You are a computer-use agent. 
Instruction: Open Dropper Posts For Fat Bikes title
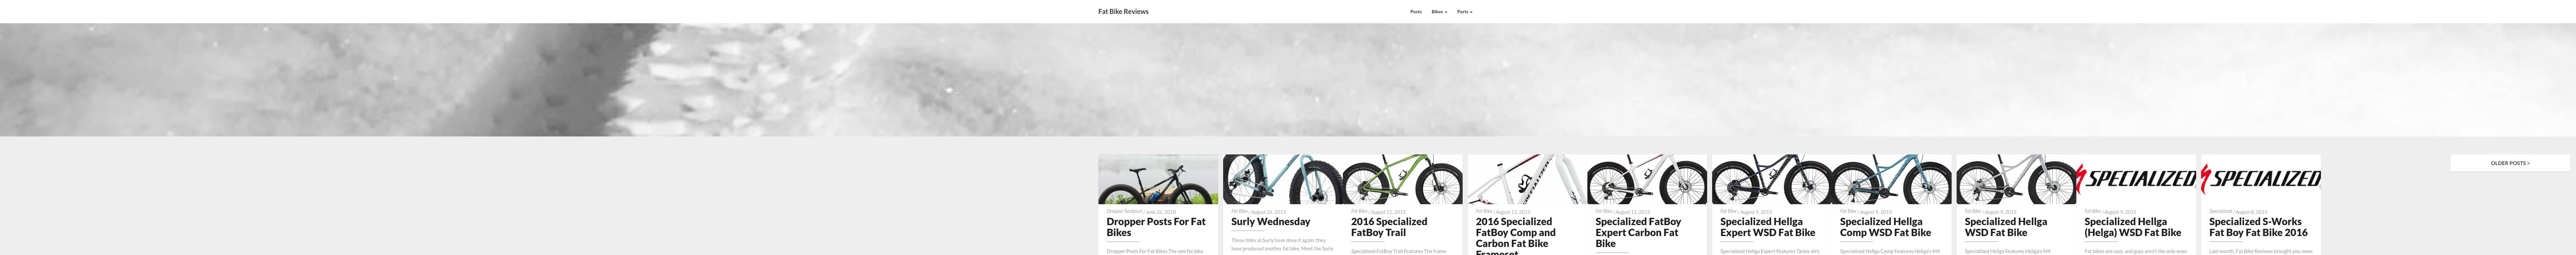(x=1156, y=227)
